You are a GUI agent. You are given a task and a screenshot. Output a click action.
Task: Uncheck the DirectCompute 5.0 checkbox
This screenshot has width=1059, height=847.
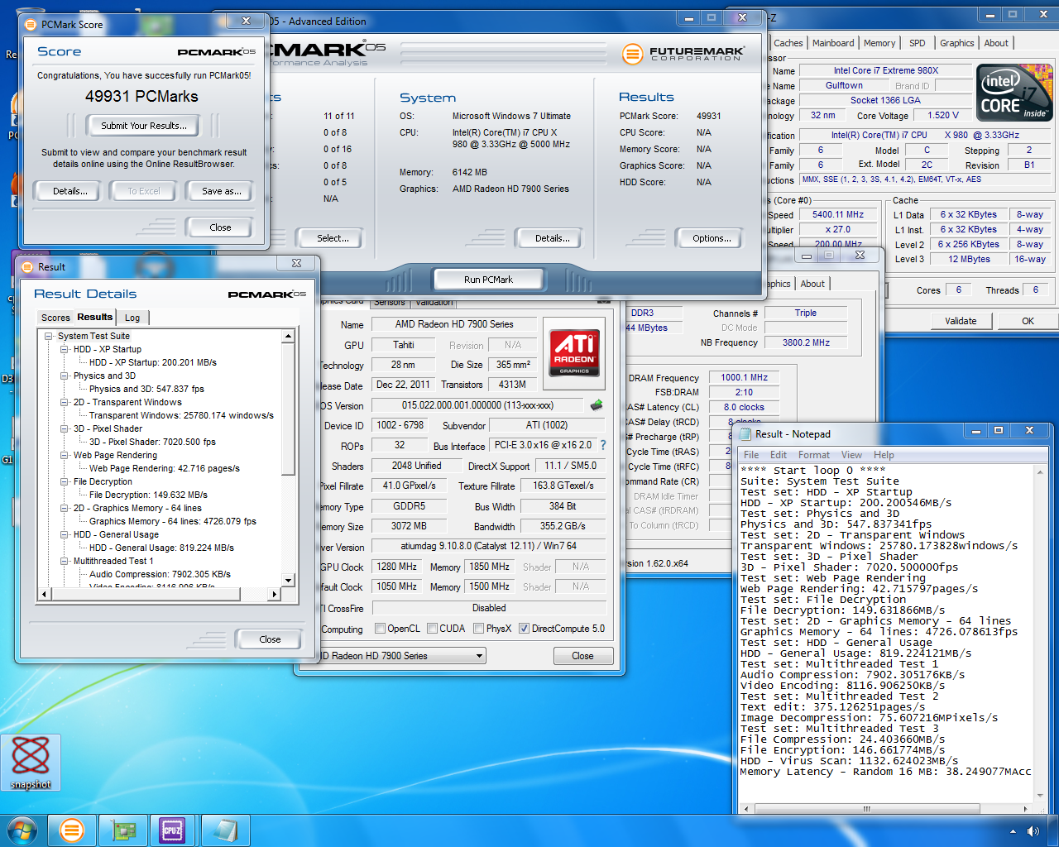coord(524,629)
